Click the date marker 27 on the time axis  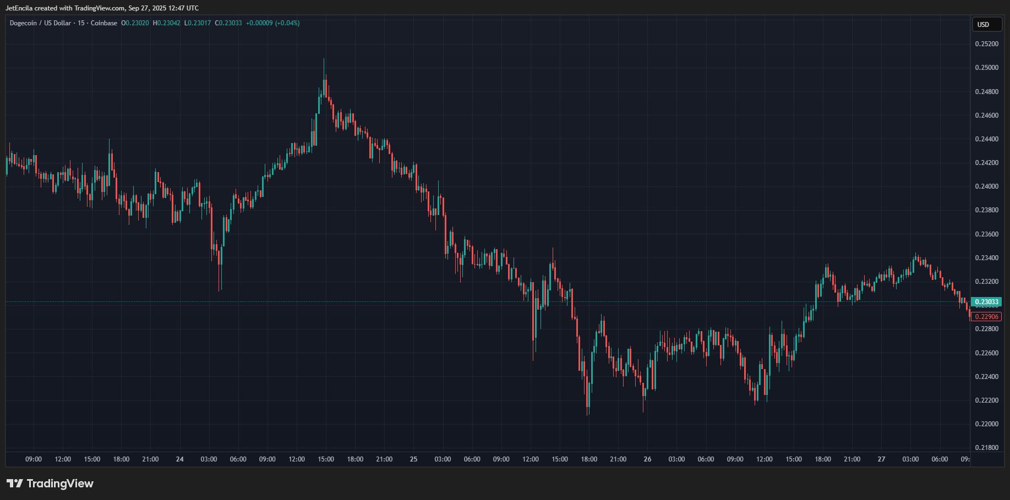click(x=881, y=459)
